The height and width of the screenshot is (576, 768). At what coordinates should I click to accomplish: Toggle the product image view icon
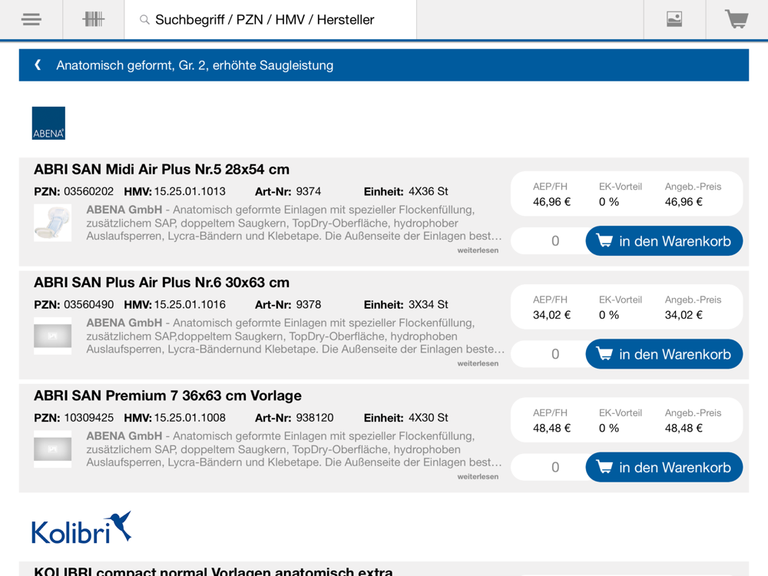[x=674, y=20]
